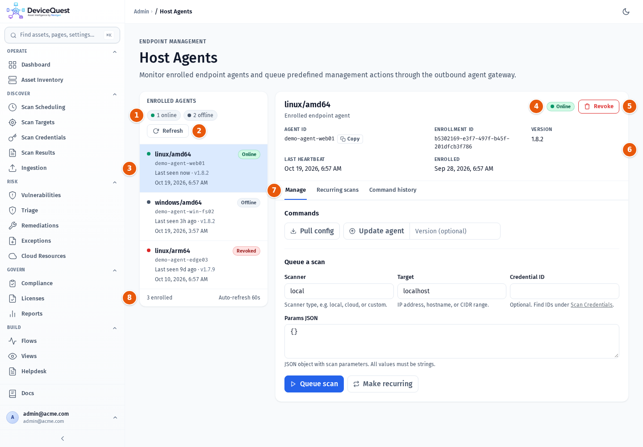The height and width of the screenshot is (447, 643).
Task: Click the Host Agents breadcrumb
Action: pyautogui.click(x=176, y=12)
